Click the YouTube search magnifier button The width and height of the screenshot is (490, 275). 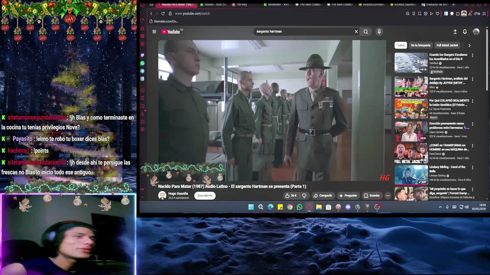[x=366, y=32]
